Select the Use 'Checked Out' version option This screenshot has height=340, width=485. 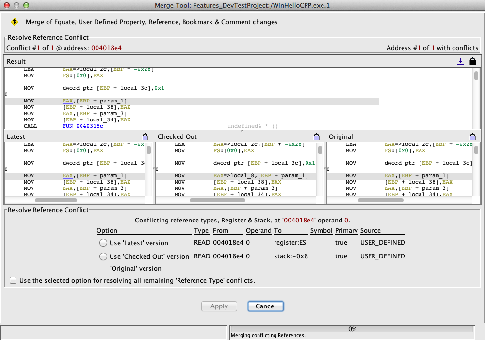point(103,256)
